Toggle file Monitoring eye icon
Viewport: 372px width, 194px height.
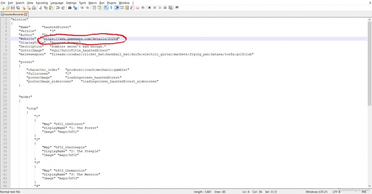[x=143, y=8]
